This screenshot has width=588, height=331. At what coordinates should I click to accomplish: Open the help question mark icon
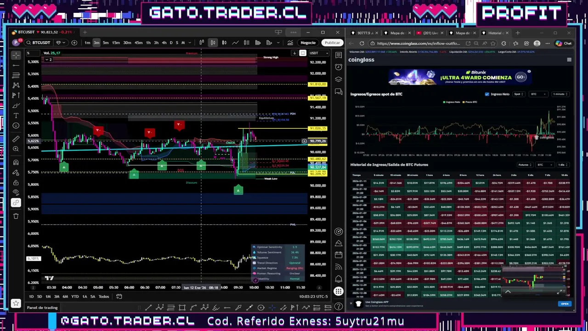click(x=339, y=306)
